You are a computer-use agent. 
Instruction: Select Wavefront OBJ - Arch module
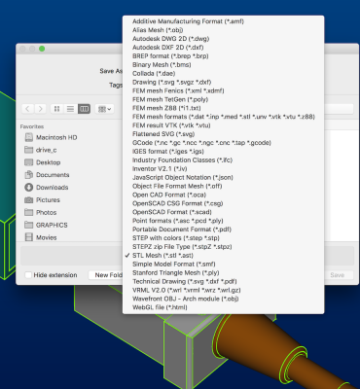223,299
